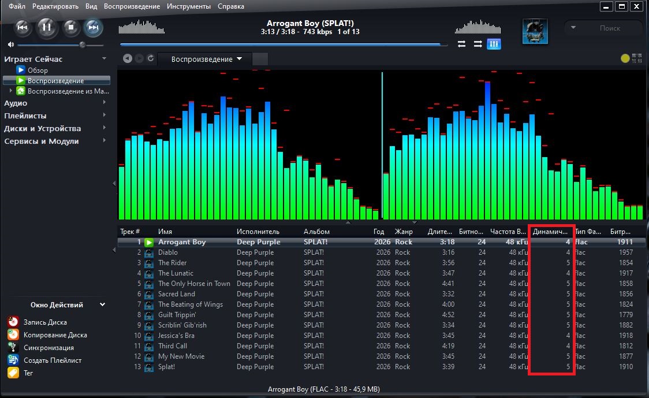
Task: Toggle the blue equalizer button
Action: (493, 44)
